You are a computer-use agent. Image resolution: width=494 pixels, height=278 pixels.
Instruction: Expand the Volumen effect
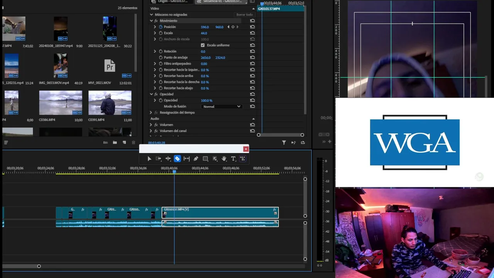point(151,125)
